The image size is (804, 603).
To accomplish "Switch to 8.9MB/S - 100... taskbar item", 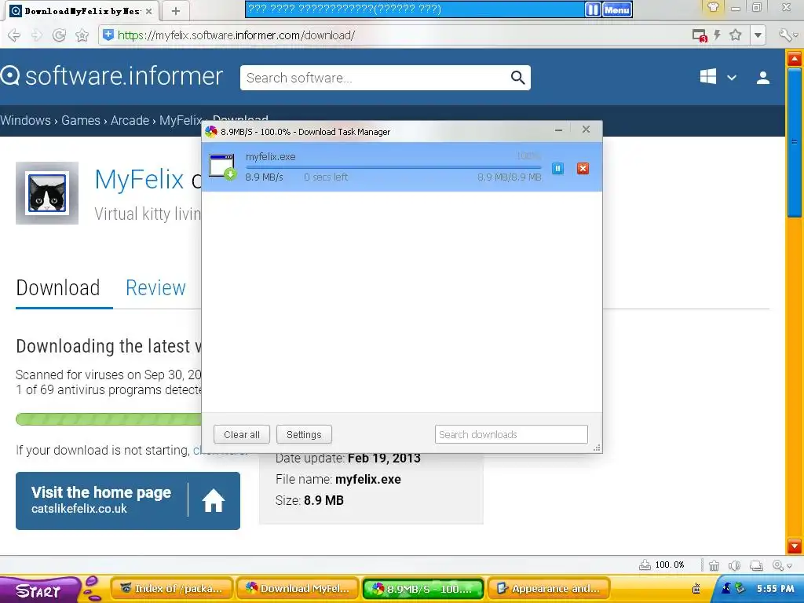I will 423,589.
